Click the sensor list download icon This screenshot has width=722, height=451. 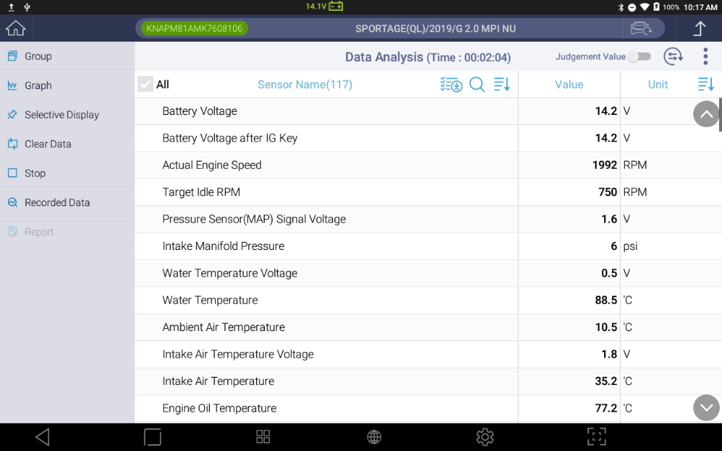451,85
